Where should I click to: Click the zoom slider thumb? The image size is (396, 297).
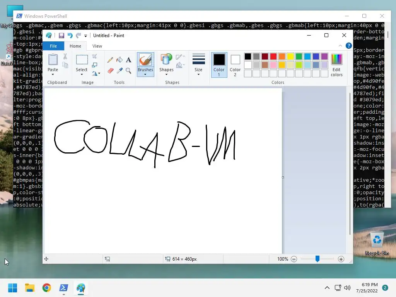(317, 259)
